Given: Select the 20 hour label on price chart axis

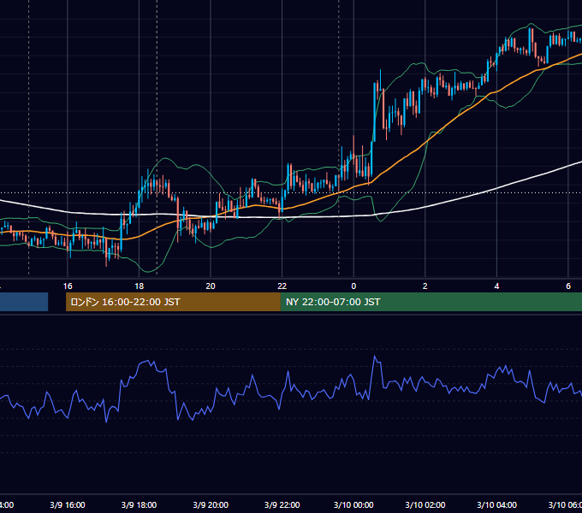Looking at the screenshot, I should pos(211,286).
